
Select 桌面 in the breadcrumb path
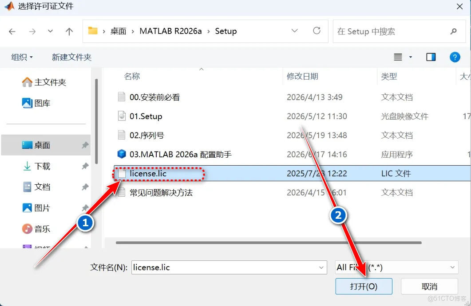119,31
